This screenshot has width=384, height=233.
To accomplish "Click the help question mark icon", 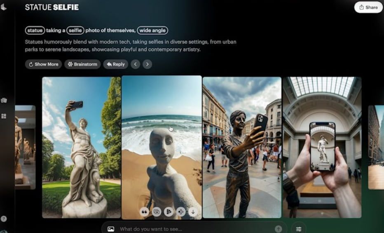I will click(4, 219).
